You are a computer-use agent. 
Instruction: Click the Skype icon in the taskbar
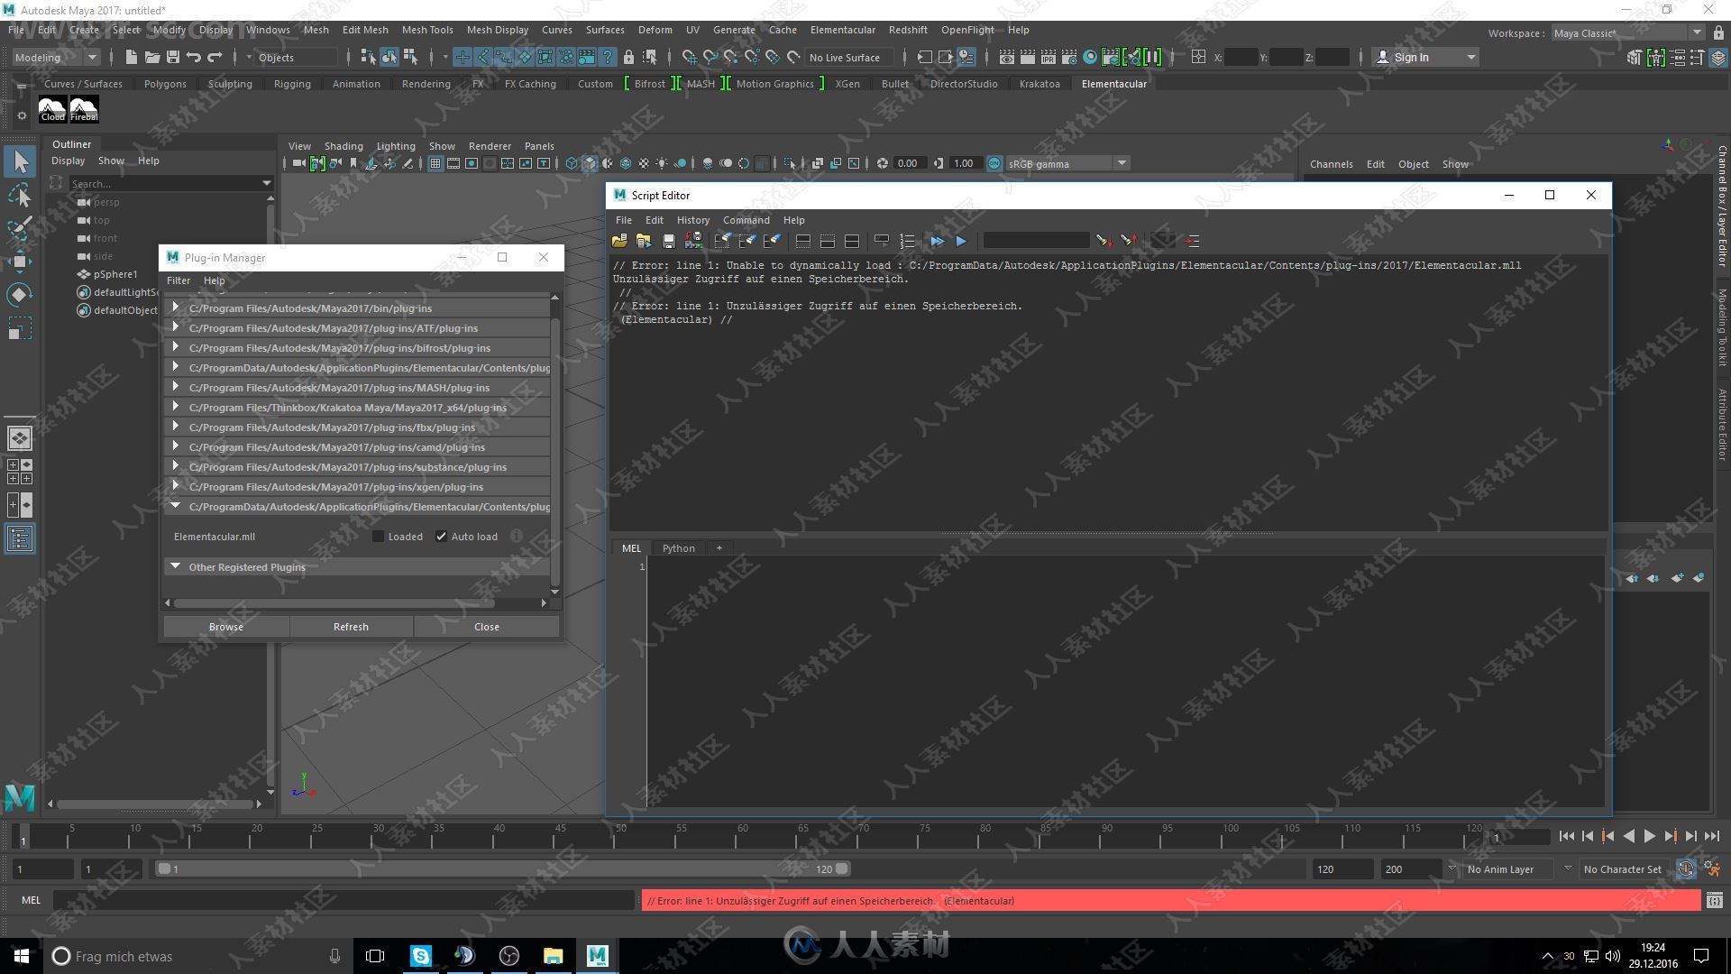click(420, 956)
